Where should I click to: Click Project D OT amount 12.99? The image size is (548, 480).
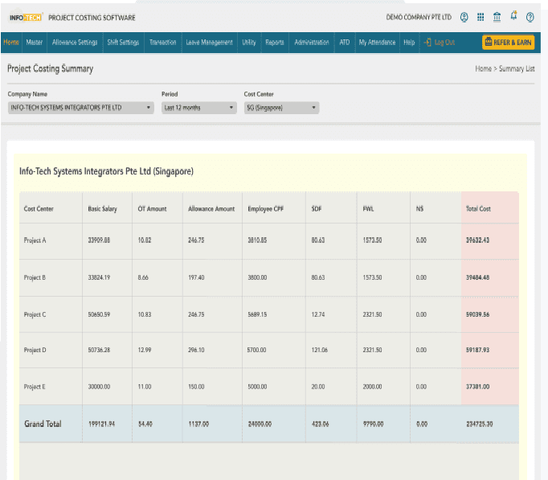point(145,350)
